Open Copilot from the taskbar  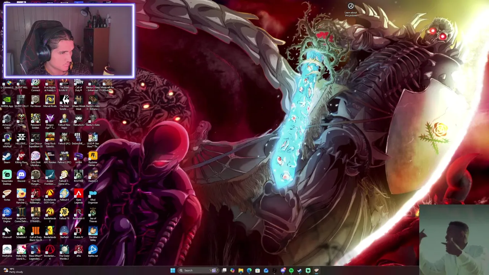point(232,270)
